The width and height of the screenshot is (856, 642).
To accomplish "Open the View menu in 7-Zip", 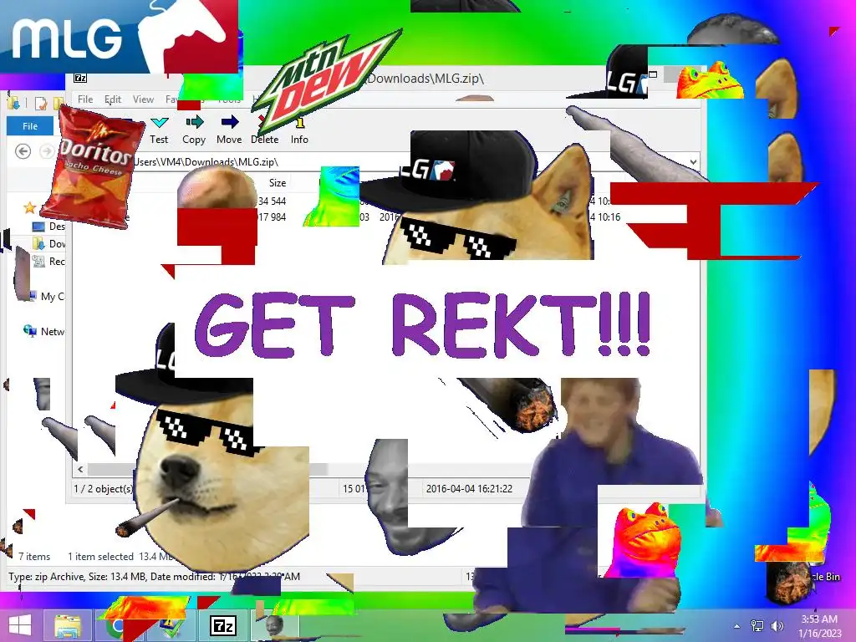I will click(143, 99).
